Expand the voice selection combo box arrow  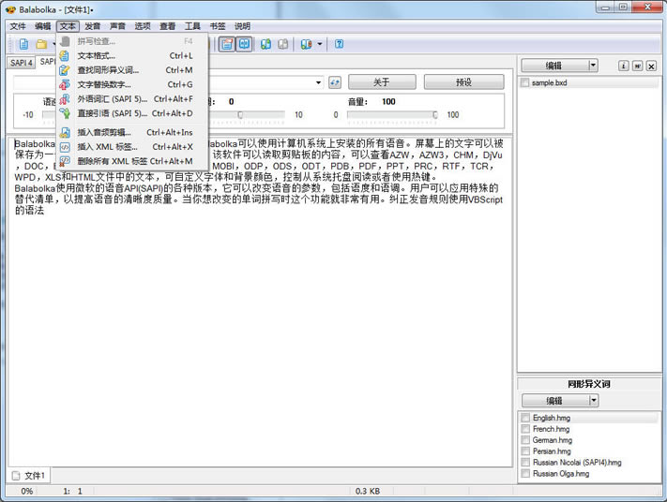(x=319, y=82)
